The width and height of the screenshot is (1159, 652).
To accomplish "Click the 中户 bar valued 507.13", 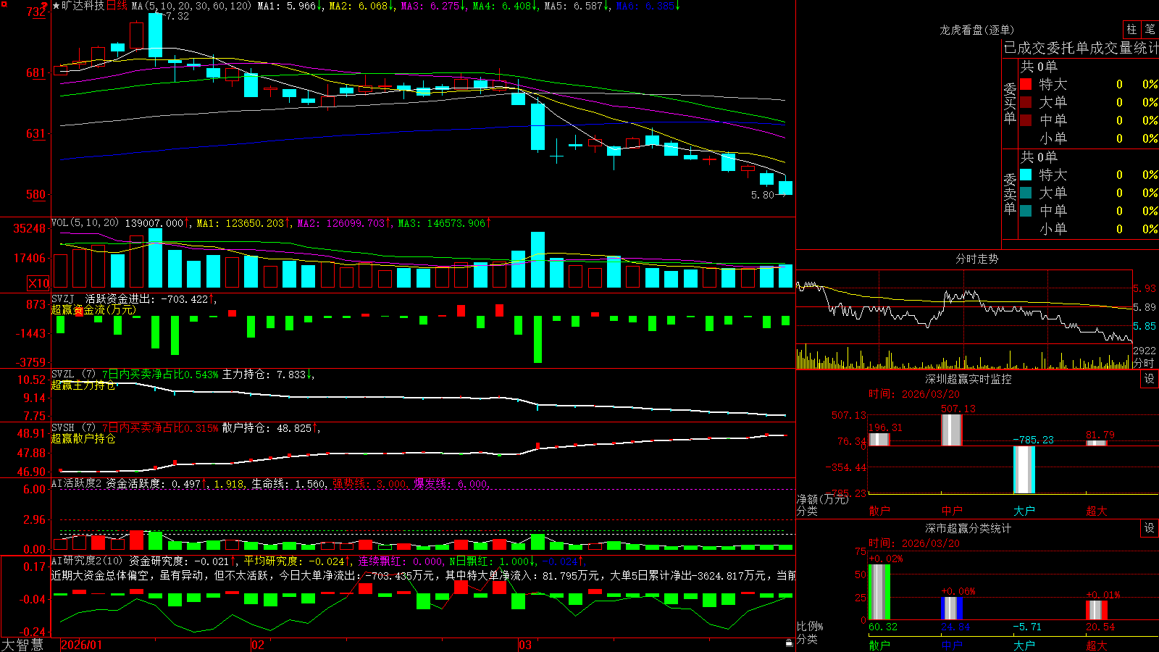I will coord(951,430).
